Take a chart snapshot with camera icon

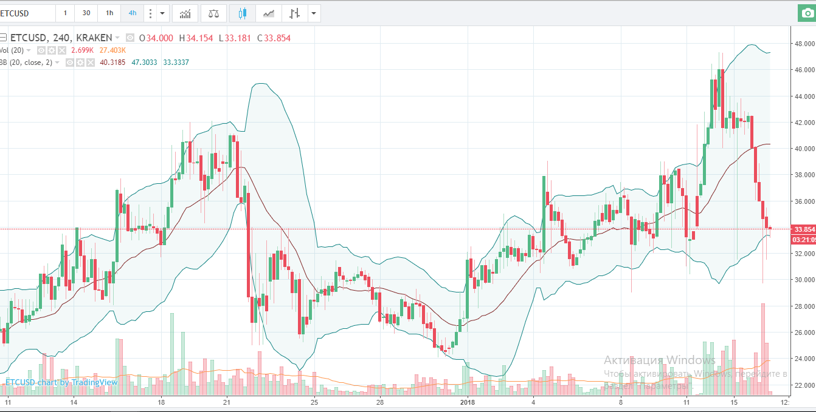[x=805, y=13]
